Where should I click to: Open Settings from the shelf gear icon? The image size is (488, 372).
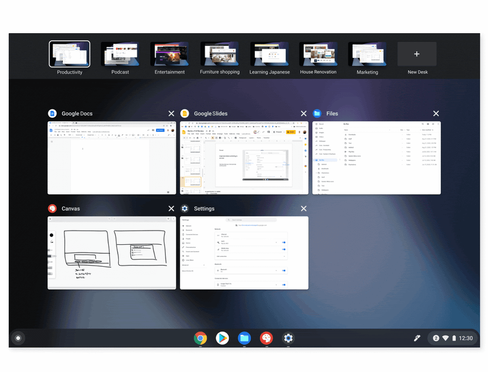point(288,338)
